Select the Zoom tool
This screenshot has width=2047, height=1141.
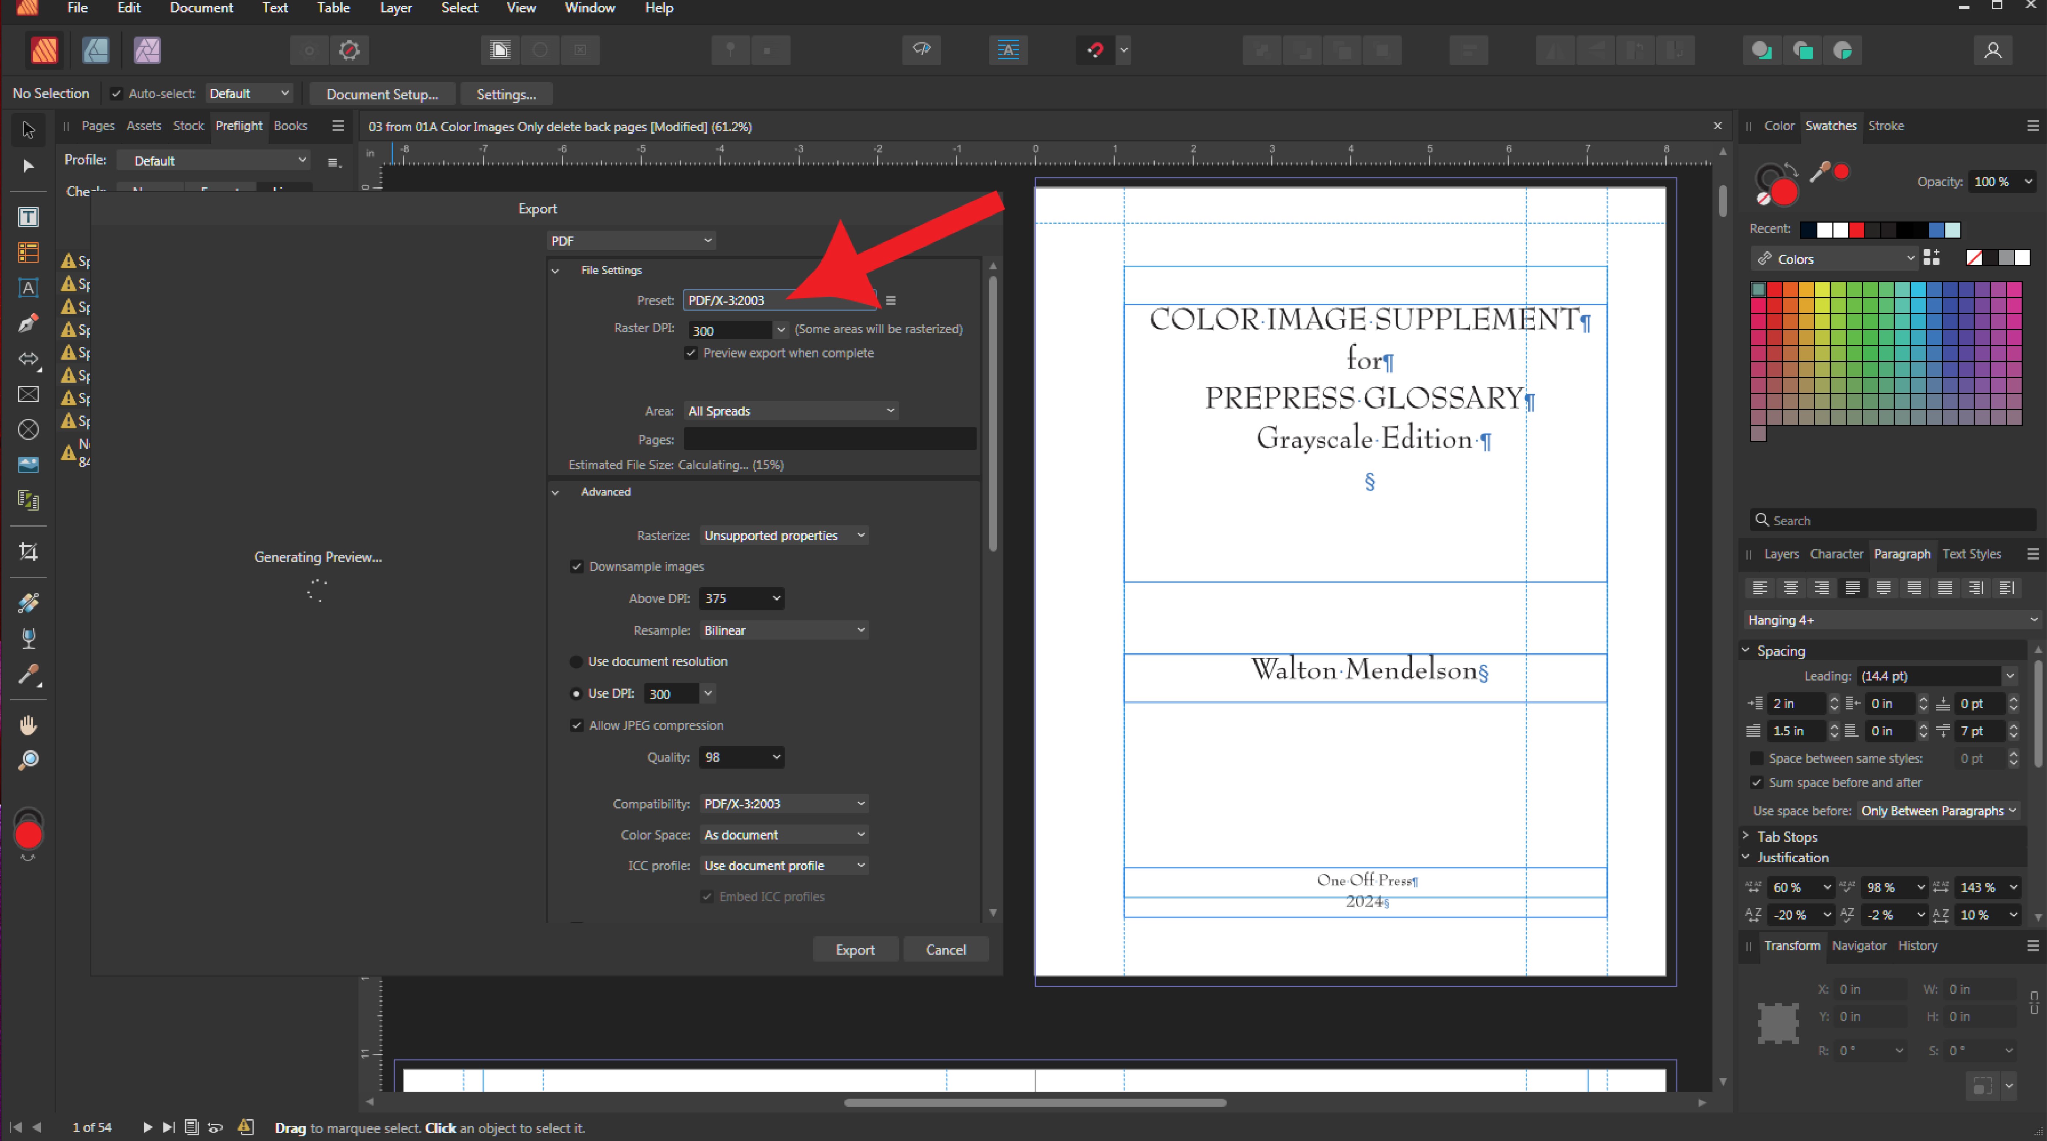(29, 761)
